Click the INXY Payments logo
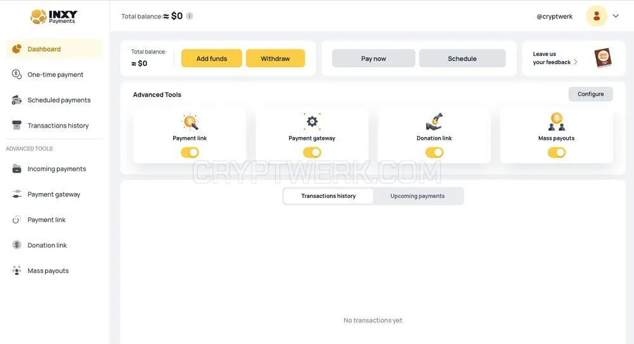 pyautogui.click(x=54, y=17)
